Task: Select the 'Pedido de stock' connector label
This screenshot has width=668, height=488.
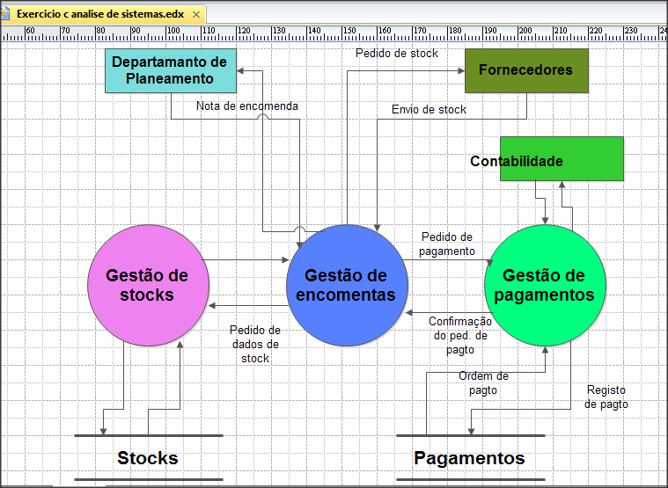Action: 397,54
